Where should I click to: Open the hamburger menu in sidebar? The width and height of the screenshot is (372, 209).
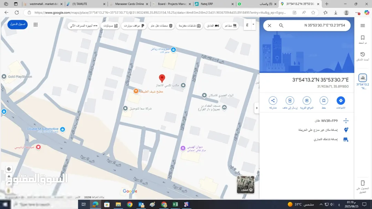[362, 25]
